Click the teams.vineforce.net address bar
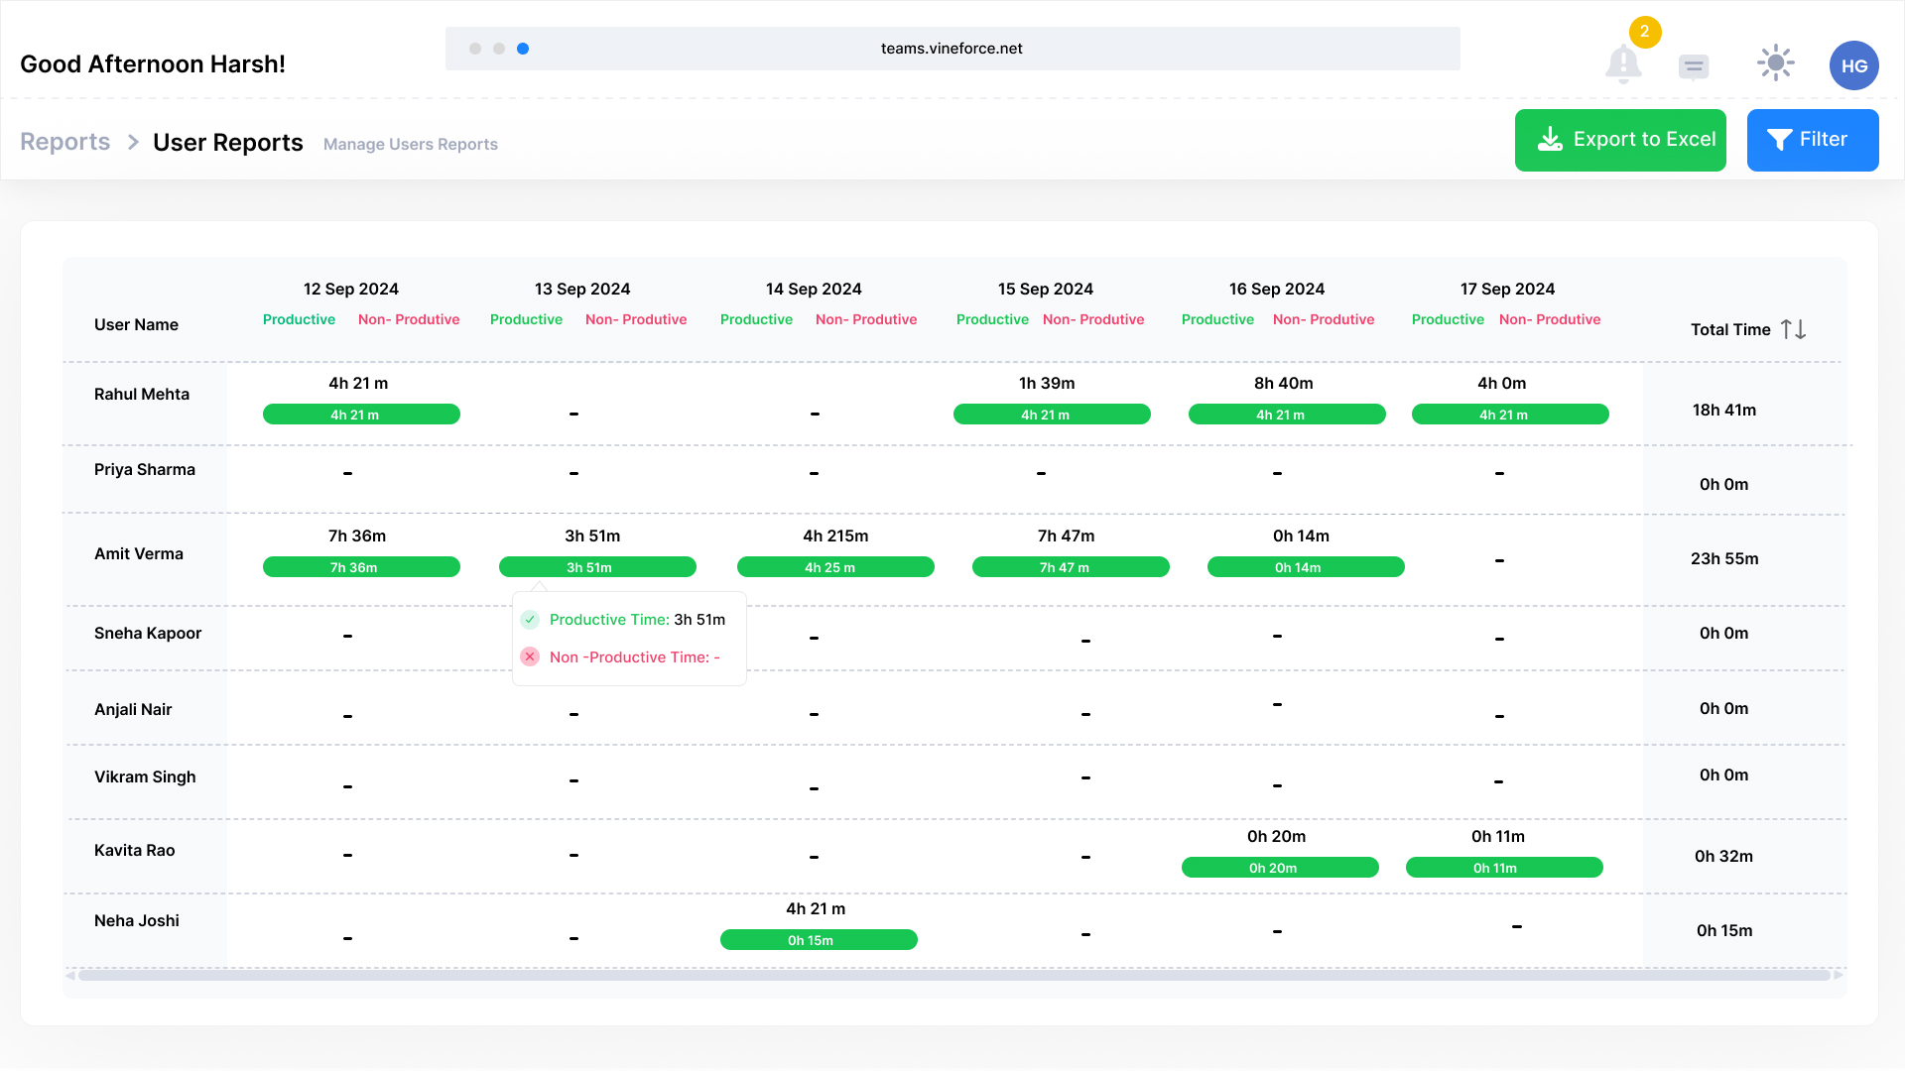 pos(952,49)
